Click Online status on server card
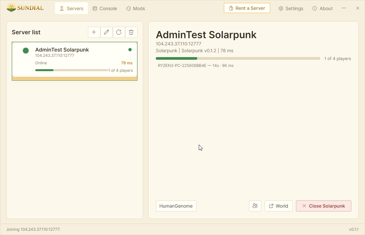365x235 pixels. pyautogui.click(x=41, y=63)
